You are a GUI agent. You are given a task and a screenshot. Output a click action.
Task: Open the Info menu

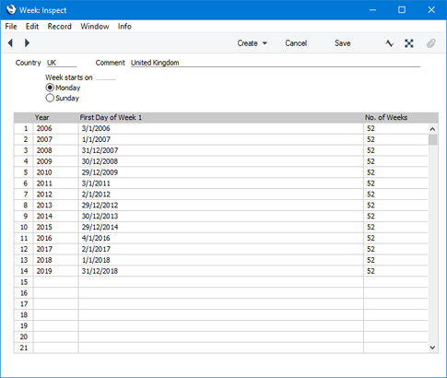click(x=124, y=27)
